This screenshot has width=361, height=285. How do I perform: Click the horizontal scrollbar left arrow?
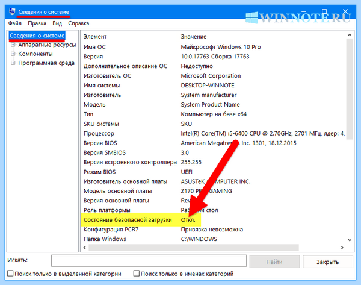(85, 248)
